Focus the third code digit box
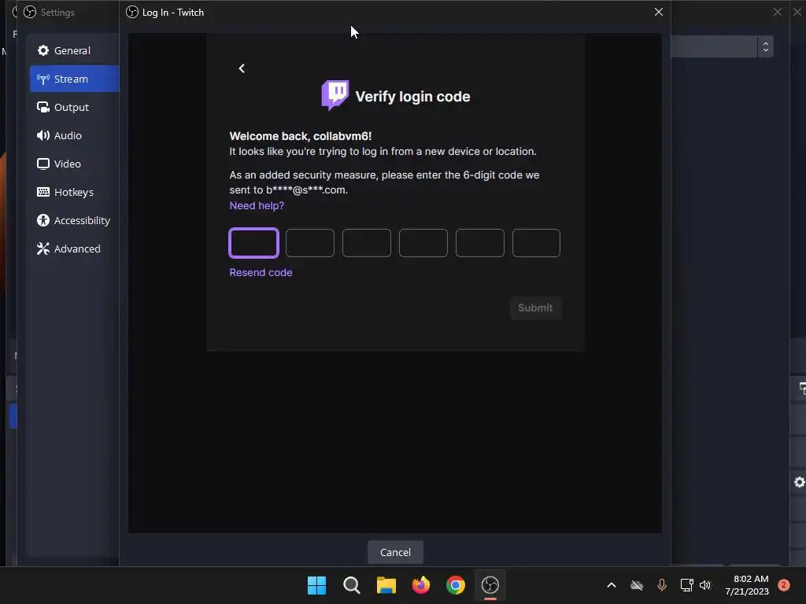 click(x=367, y=243)
